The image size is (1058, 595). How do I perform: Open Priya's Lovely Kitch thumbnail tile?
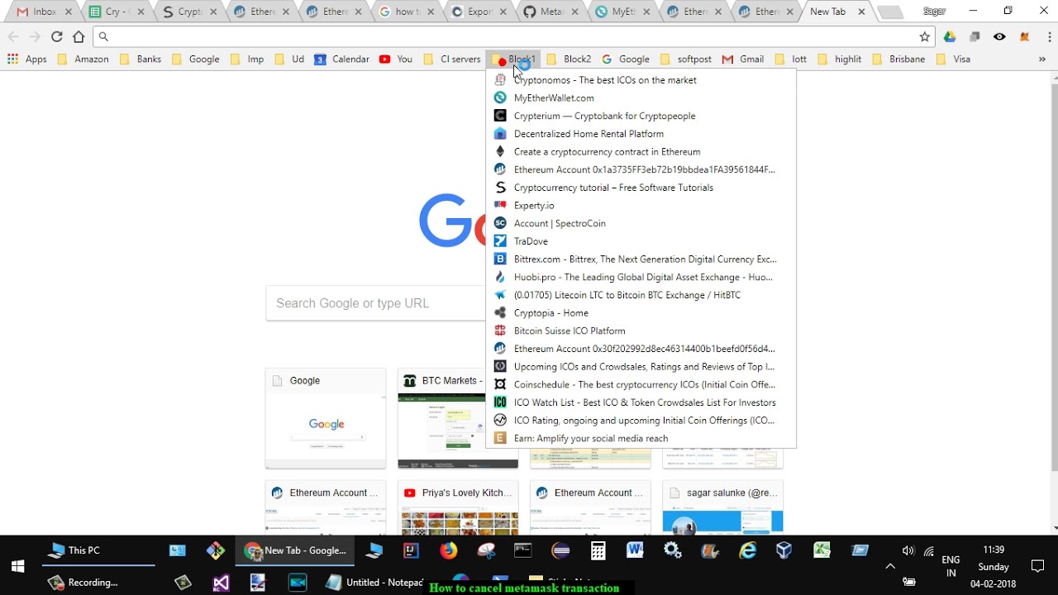pos(458,507)
